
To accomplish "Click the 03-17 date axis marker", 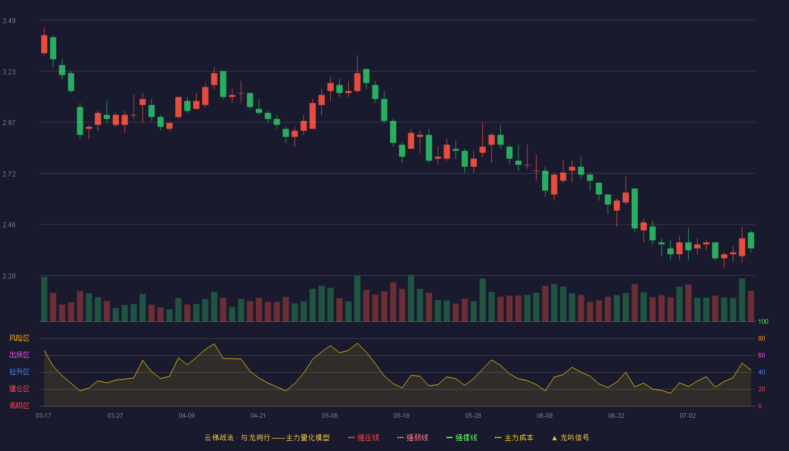I will (43, 415).
